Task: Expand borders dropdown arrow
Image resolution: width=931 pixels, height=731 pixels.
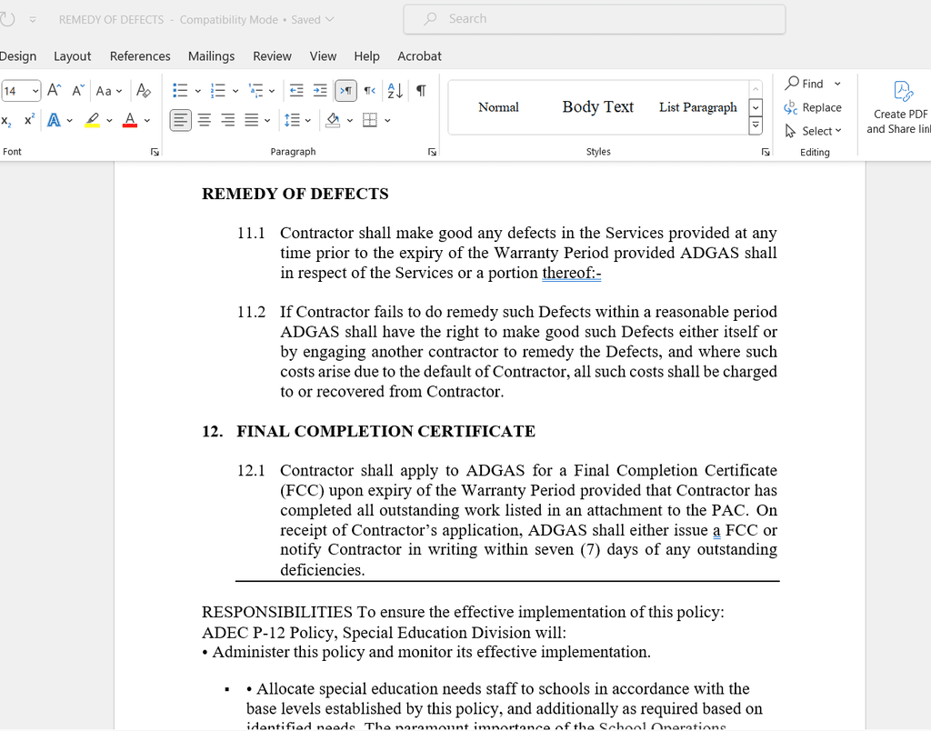Action: pos(387,121)
